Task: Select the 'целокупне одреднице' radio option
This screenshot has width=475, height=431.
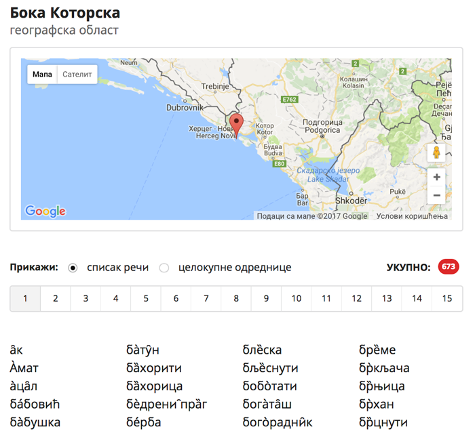Action: (164, 268)
